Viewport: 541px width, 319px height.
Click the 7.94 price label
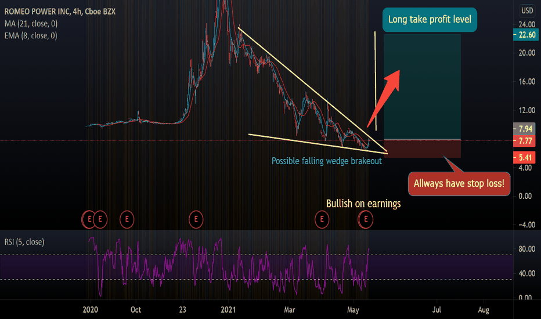[524, 129]
